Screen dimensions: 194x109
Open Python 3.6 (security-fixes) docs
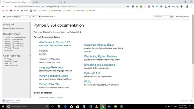coord(14,44)
